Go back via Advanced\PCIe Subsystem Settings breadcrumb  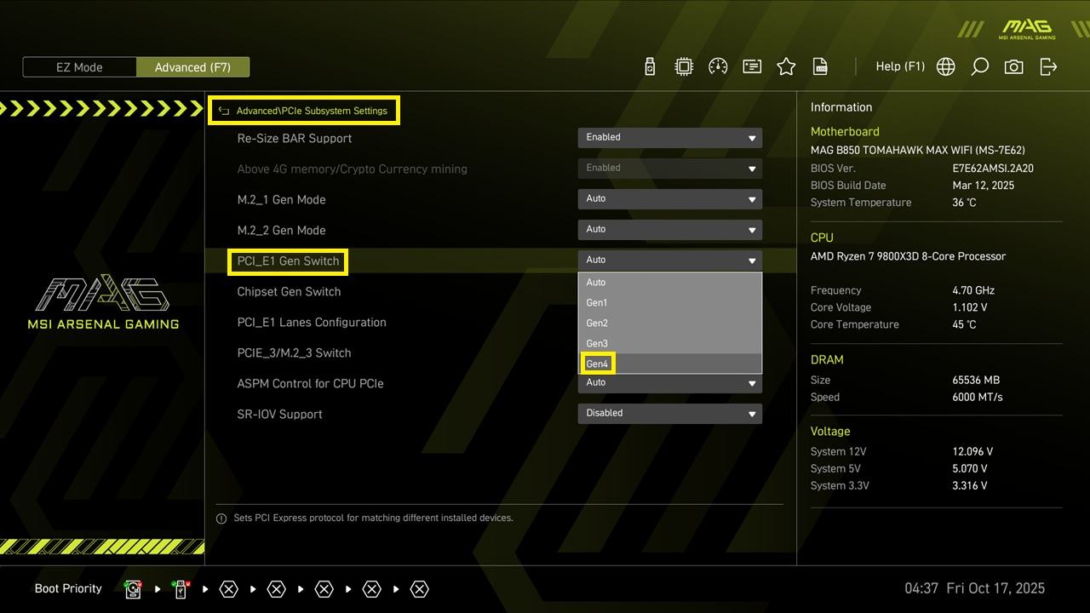point(312,111)
